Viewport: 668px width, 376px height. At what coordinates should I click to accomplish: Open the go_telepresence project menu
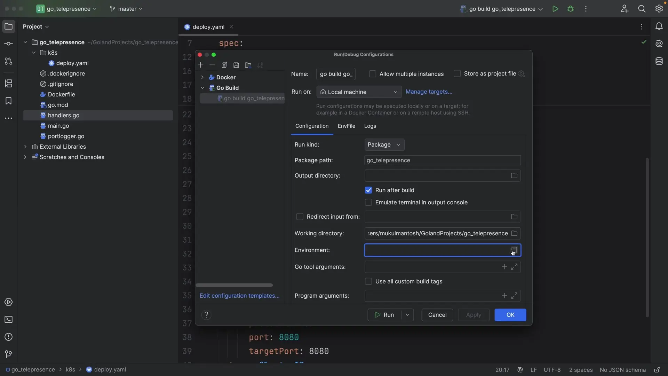coord(66,9)
